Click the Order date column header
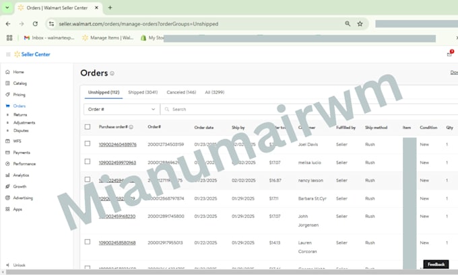The height and width of the screenshot is (275, 458). tap(204, 128)
